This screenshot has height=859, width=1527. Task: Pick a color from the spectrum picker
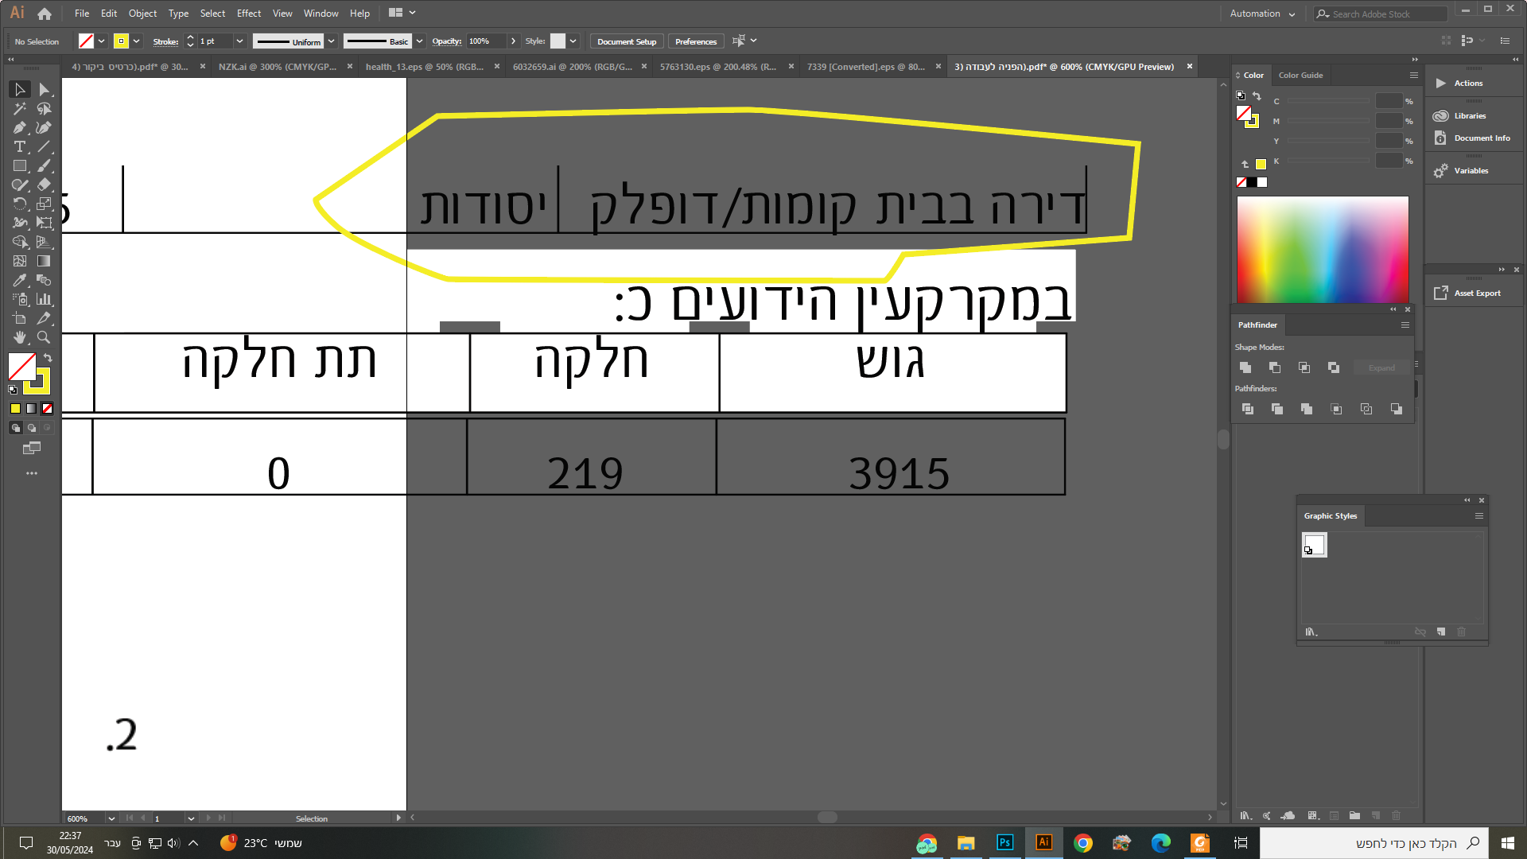coord(1323,249)
